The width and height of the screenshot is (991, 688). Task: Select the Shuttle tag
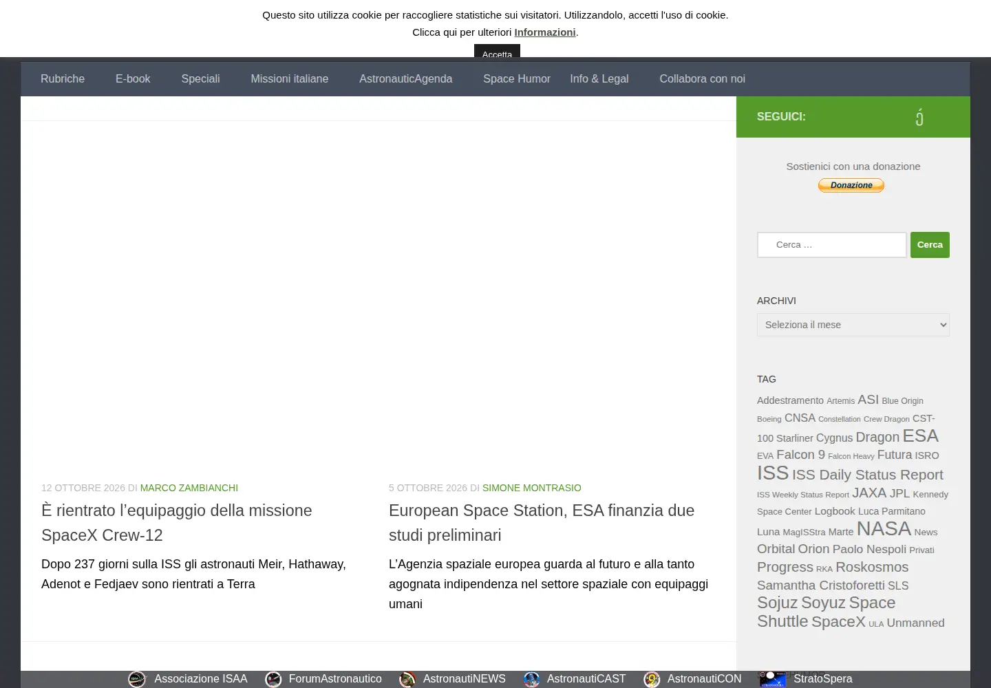tap(782, 621)
